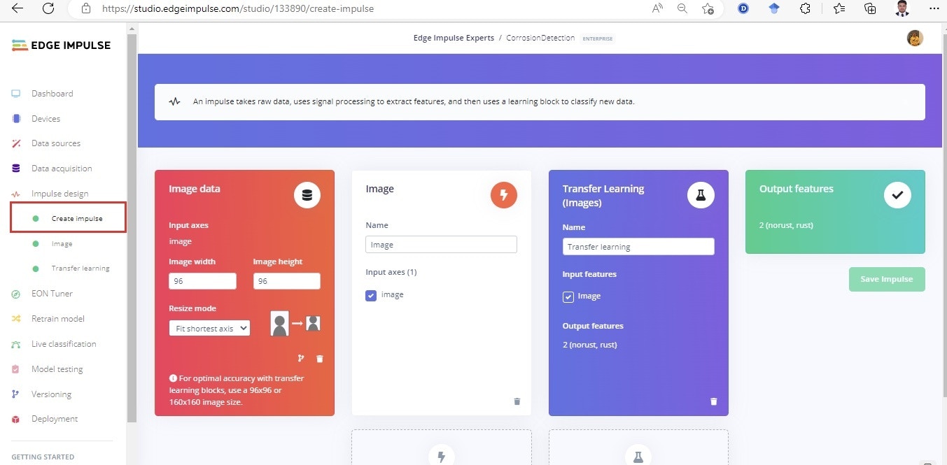Screen dimensions: 947x465
Task: Open Dashboard in sidebar
Action: 52,94
